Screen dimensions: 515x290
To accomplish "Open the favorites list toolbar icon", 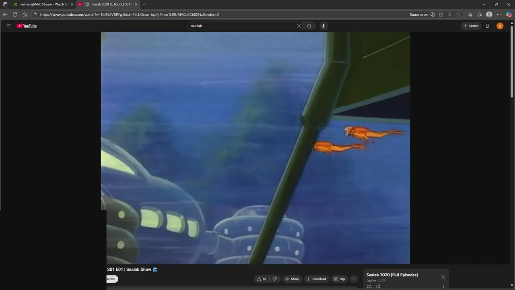I will click(x=480, y=14).
